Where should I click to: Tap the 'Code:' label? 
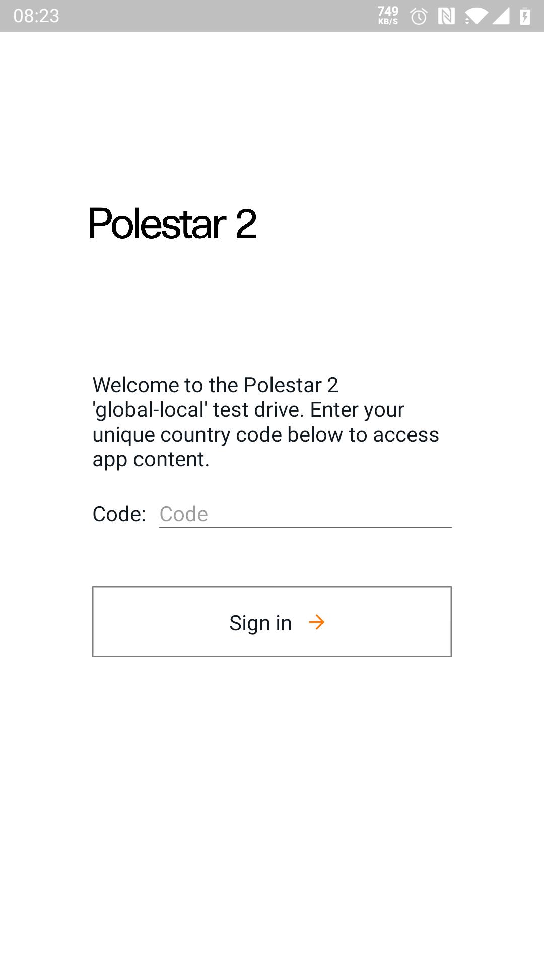[x=119, y=514]
